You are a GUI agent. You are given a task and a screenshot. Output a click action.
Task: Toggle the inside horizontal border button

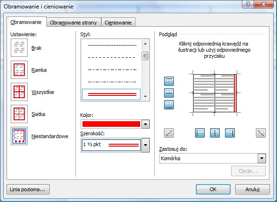pos(169,93)
